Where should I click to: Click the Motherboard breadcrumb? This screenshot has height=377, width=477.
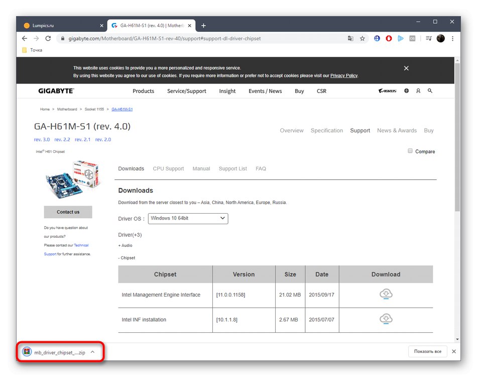67,109
